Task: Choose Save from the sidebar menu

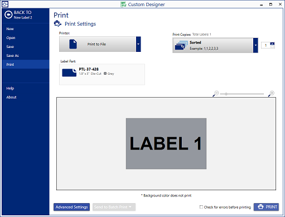Action: (x=26, y=47)
